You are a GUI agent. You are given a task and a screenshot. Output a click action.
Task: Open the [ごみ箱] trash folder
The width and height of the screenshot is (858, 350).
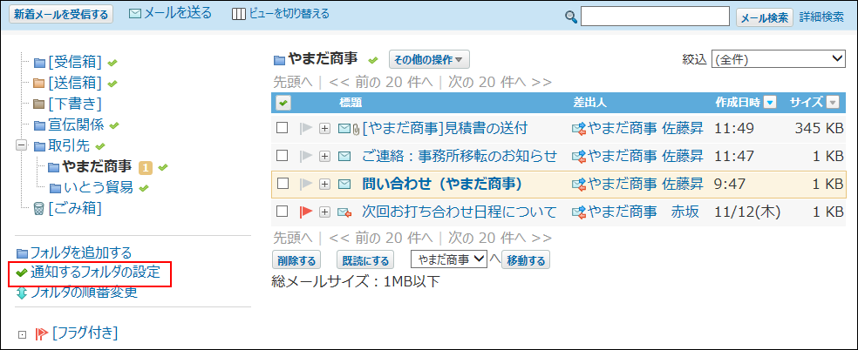(75, 208)
